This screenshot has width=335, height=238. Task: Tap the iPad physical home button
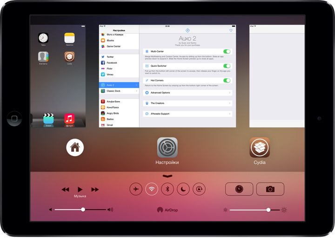(x=14, y=118)
